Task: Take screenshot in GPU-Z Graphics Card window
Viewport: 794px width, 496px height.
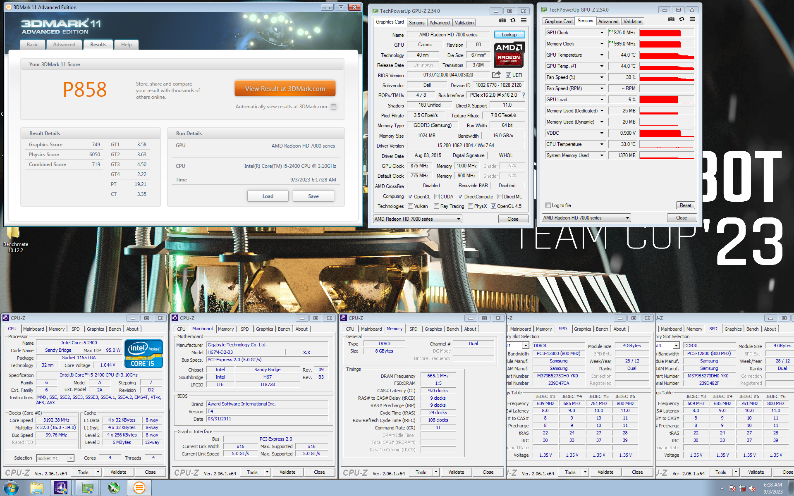Action: 502,21
